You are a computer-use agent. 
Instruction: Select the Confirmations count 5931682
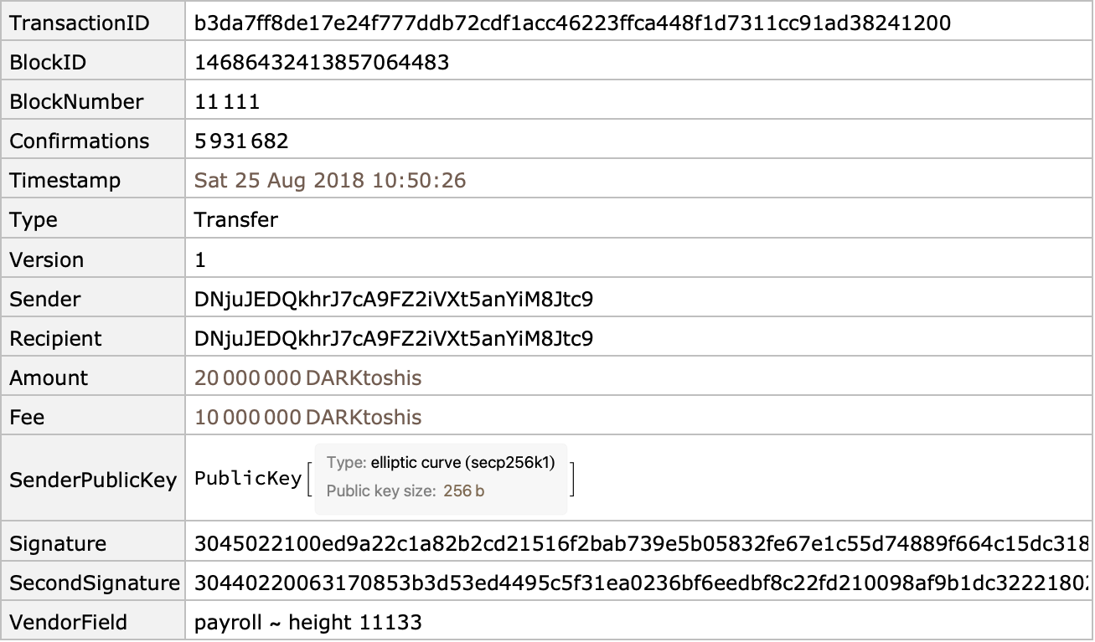[241, 141]
